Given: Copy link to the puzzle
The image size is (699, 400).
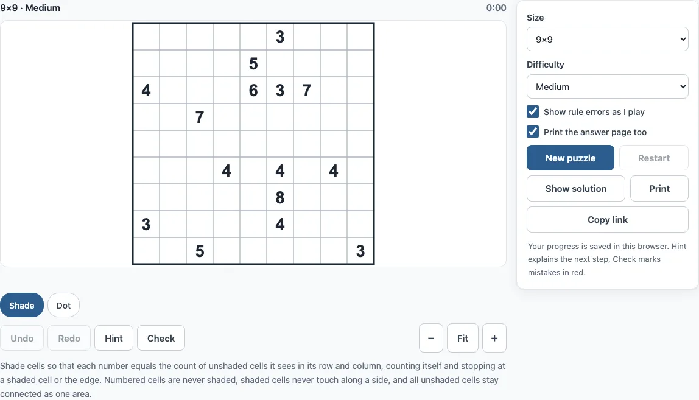Looking at the screenshot, I should (x=607, y=219).
